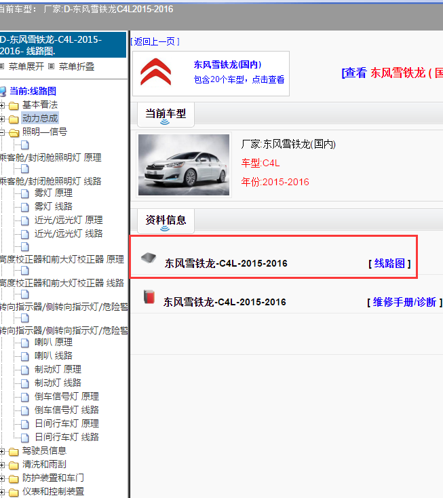Image resolution: width=443 pixels, height=498 pixels.
Task: Select the 当前车型 tab
Action: pyautogui.click(x=166, y=115)
